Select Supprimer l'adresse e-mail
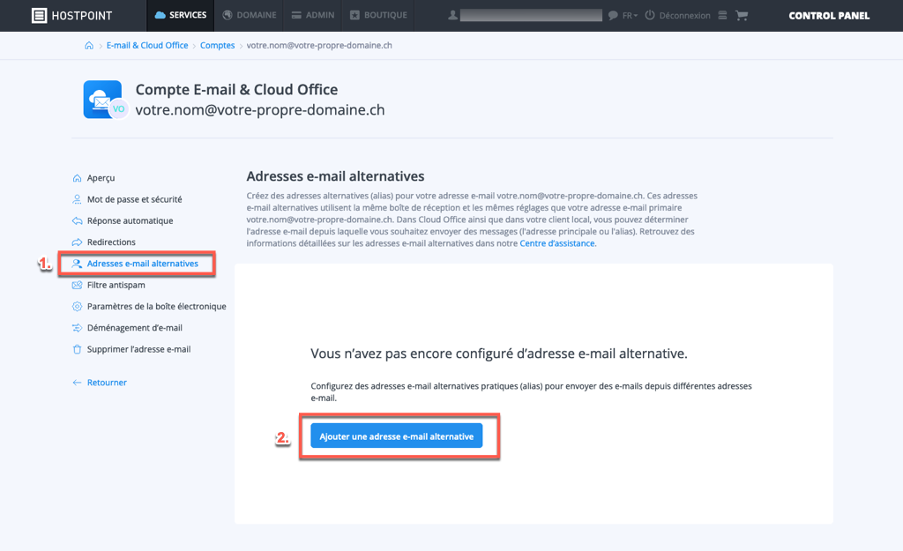Viewport: 903px width, 551px height. (x=138, y=349)
